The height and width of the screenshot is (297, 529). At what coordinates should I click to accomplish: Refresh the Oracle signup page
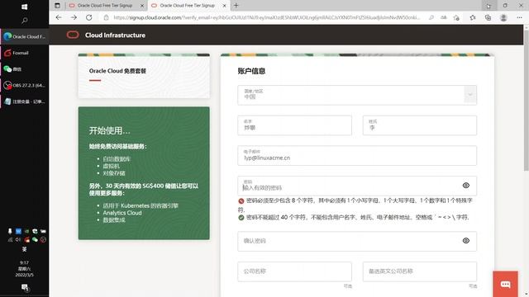pos(89,17)
